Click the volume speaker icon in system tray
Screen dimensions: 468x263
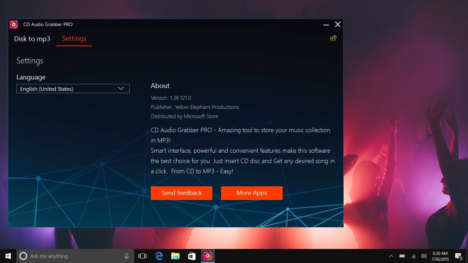click(x=423, y=256)
